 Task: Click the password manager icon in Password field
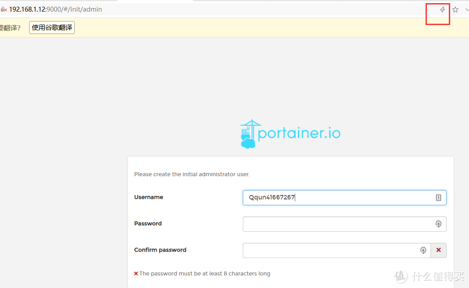(x=439, y=224)
